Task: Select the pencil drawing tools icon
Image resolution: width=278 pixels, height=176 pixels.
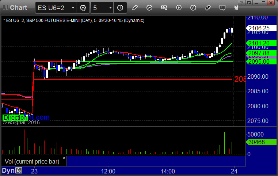Action: [x=135, y=8]
